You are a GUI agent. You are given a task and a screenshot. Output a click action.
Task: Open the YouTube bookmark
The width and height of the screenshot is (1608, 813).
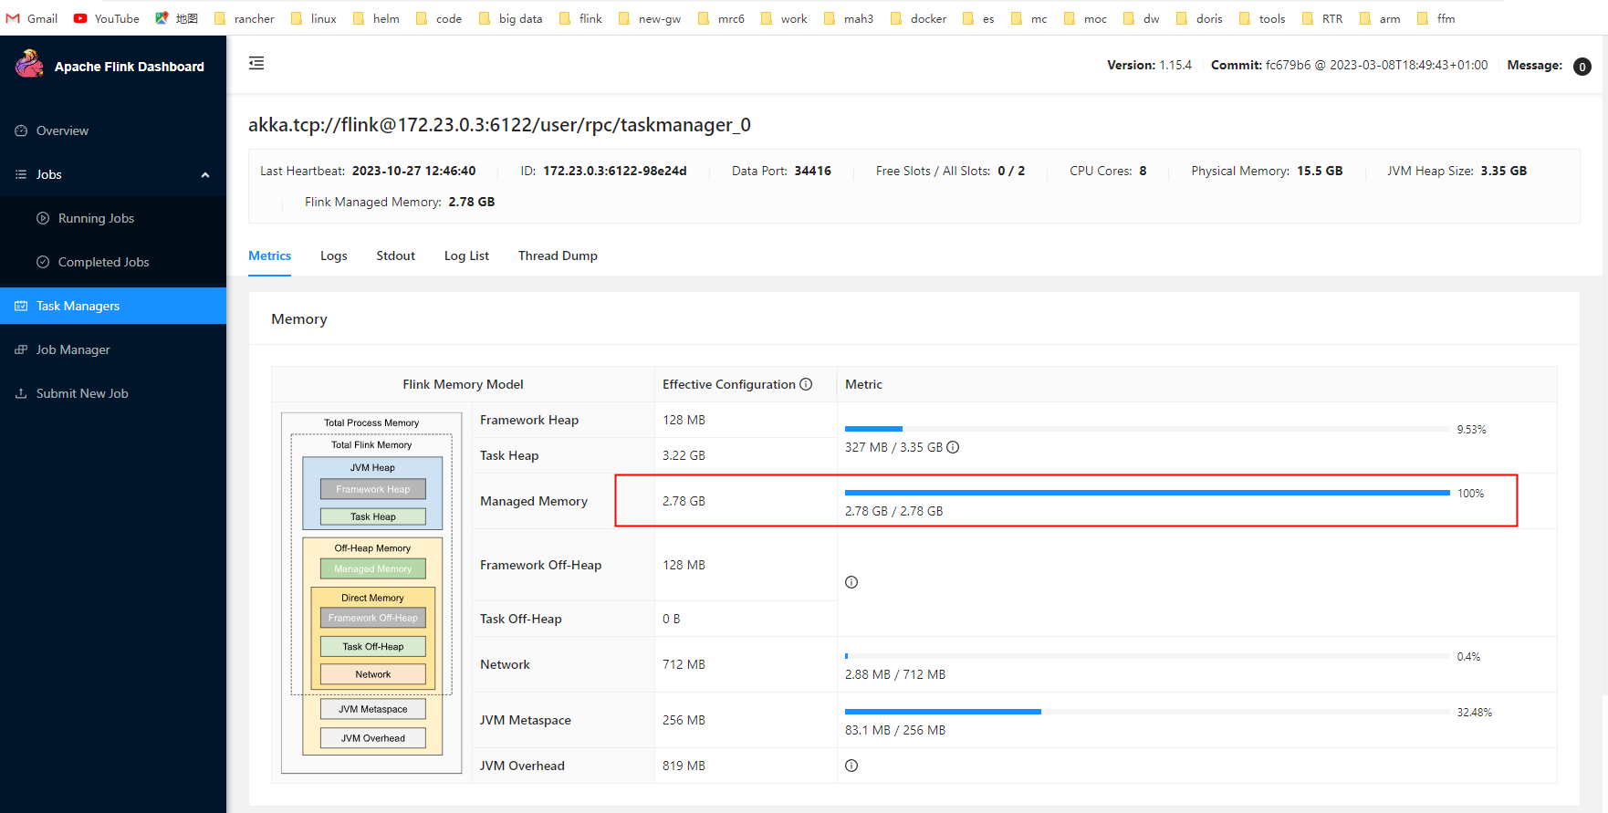107,18
